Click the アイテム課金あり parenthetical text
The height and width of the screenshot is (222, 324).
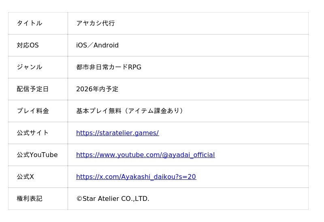pos(154,111)
